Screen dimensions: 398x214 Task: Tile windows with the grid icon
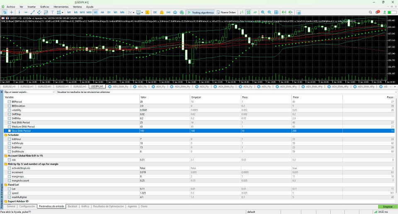[x=276, y=12]
